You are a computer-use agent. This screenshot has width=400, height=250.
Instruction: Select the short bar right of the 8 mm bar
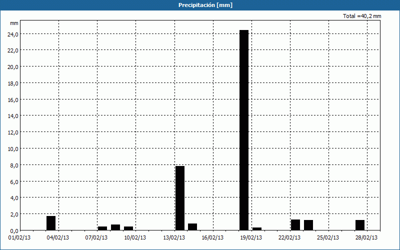point(192,227)
